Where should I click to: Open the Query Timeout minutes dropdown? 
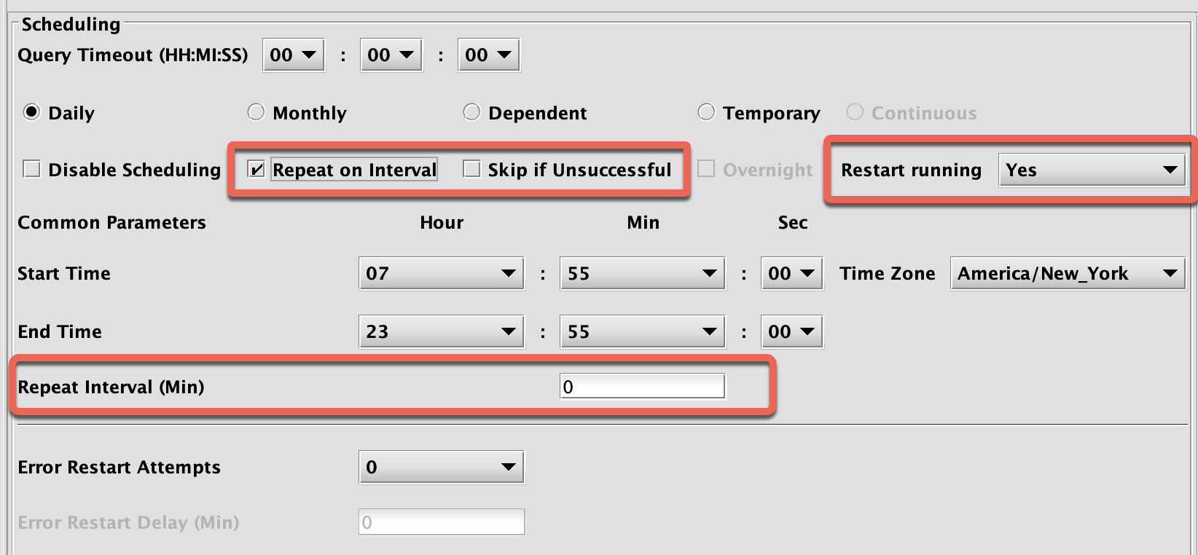(391, 55)
